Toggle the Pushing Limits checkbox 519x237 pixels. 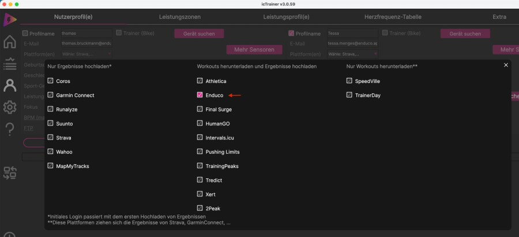click(x=200, y=152)
